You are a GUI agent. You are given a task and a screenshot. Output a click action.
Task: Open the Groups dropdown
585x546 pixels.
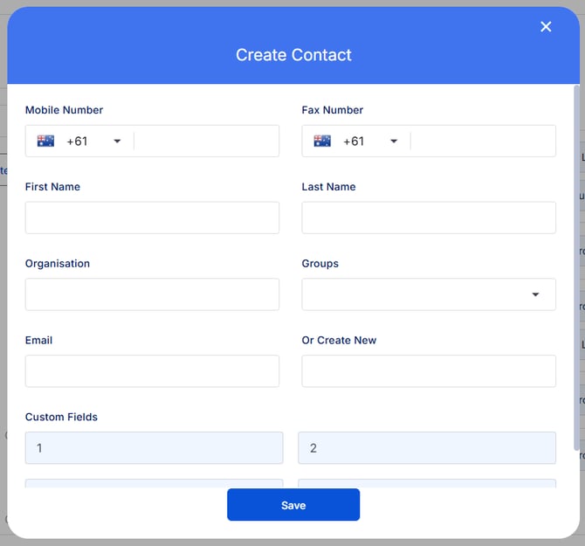point(429,294)
